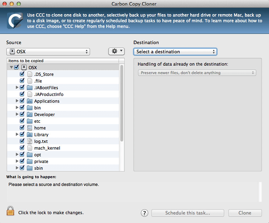This screenshot has width=269, height=223.
Task: Select the Applications folder icon
Action: click(x=30, y=101)
